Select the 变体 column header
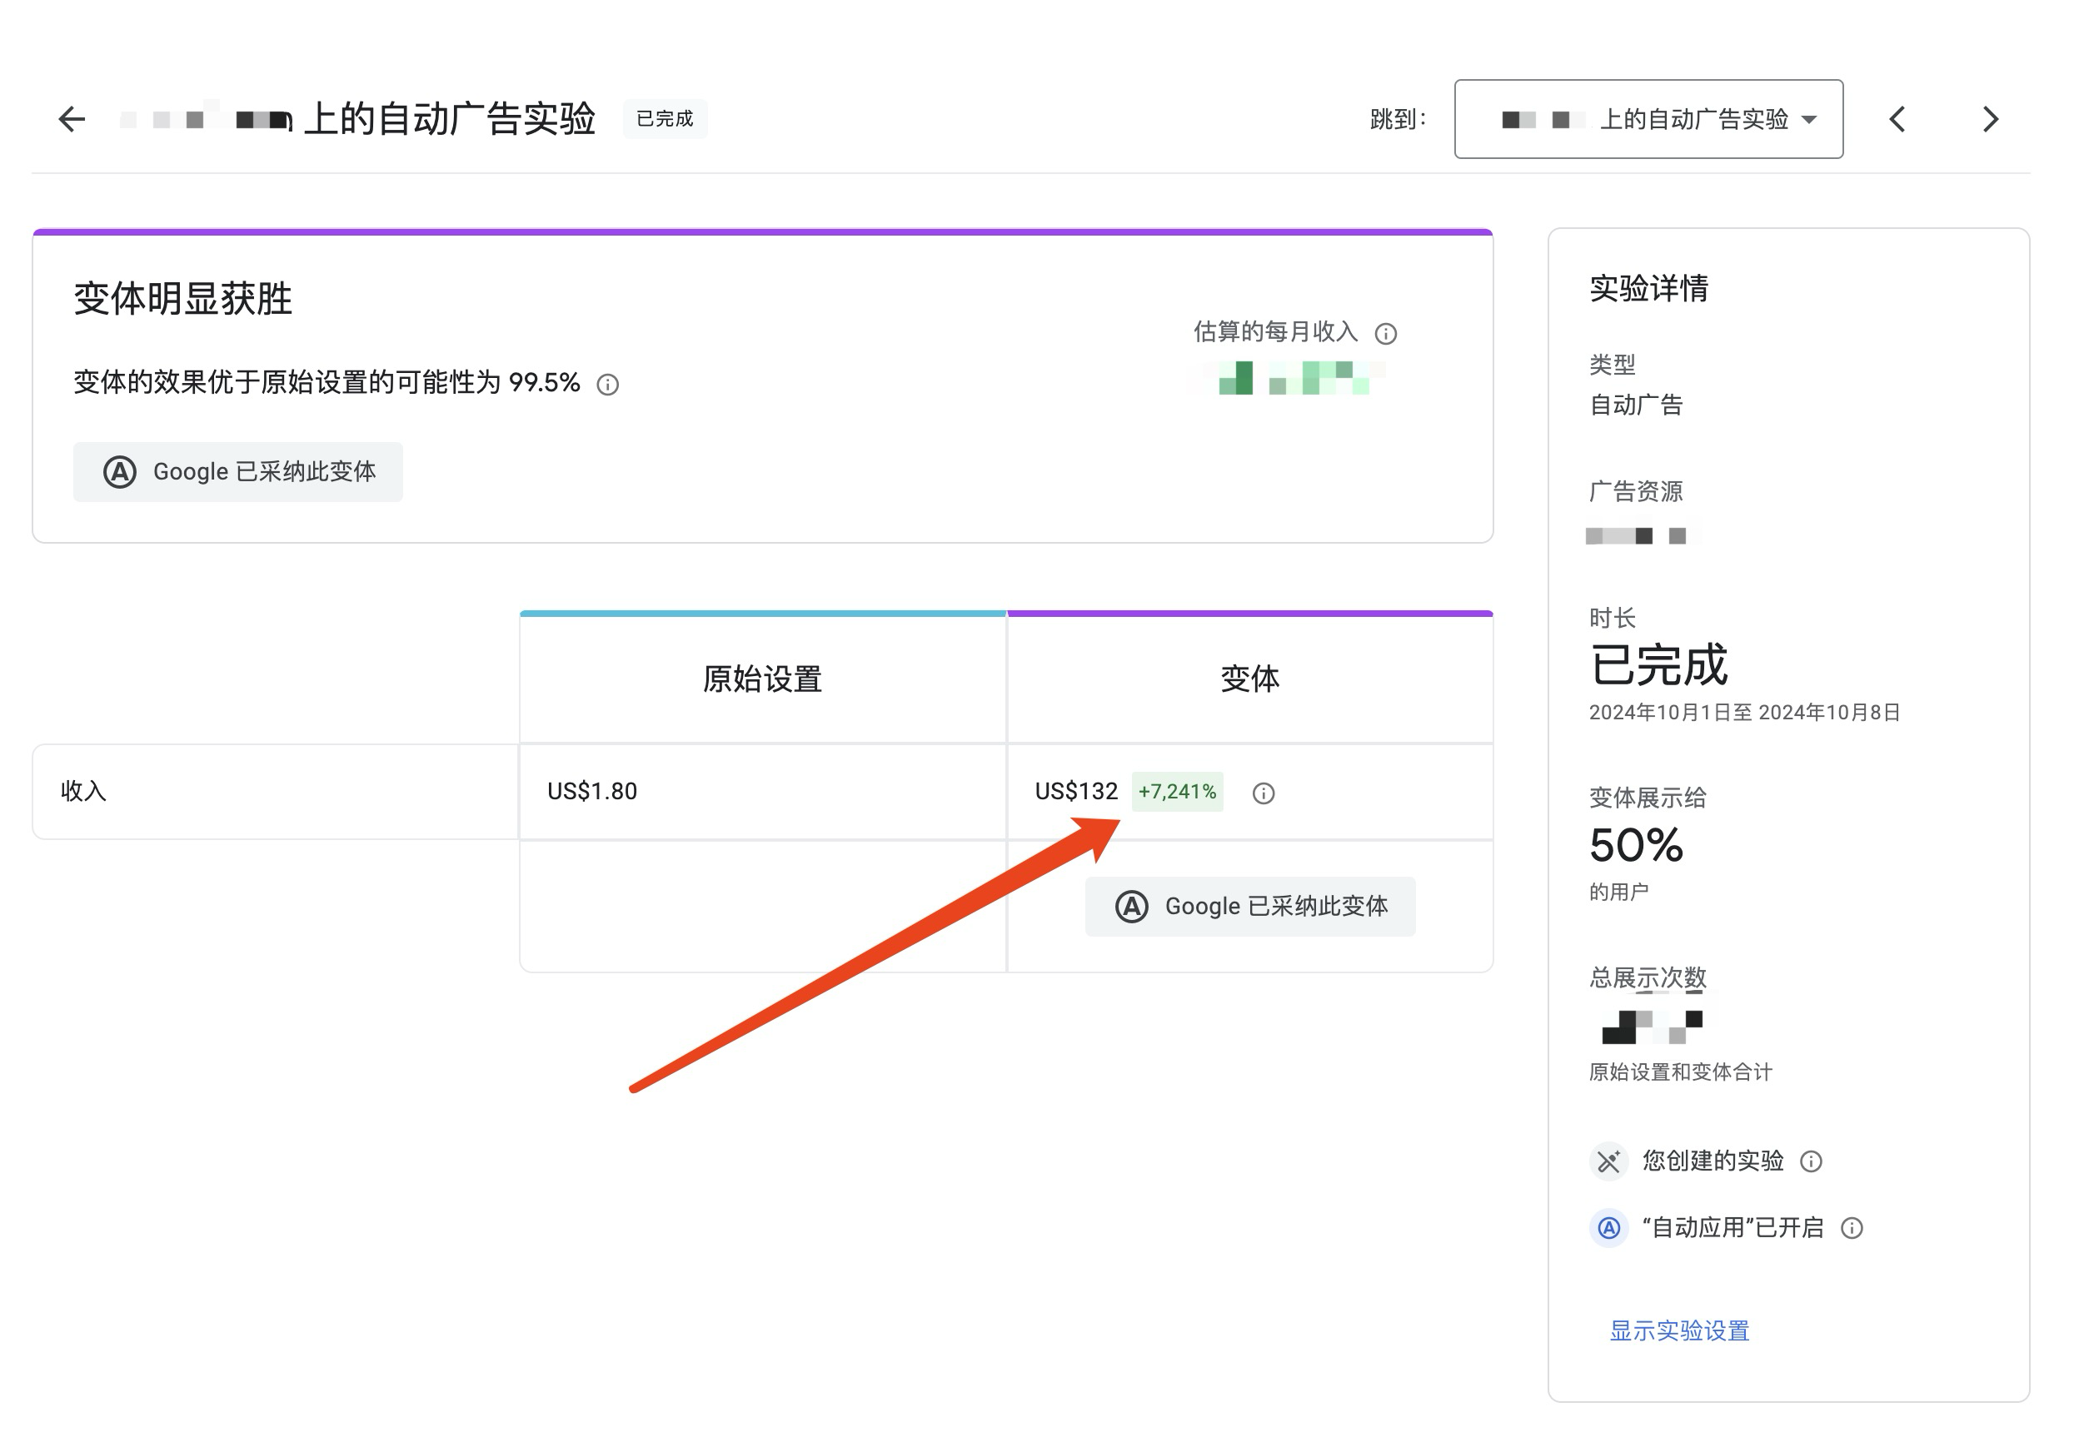The height and width of the screenshot is (1437, 2079). [1249, 679]
